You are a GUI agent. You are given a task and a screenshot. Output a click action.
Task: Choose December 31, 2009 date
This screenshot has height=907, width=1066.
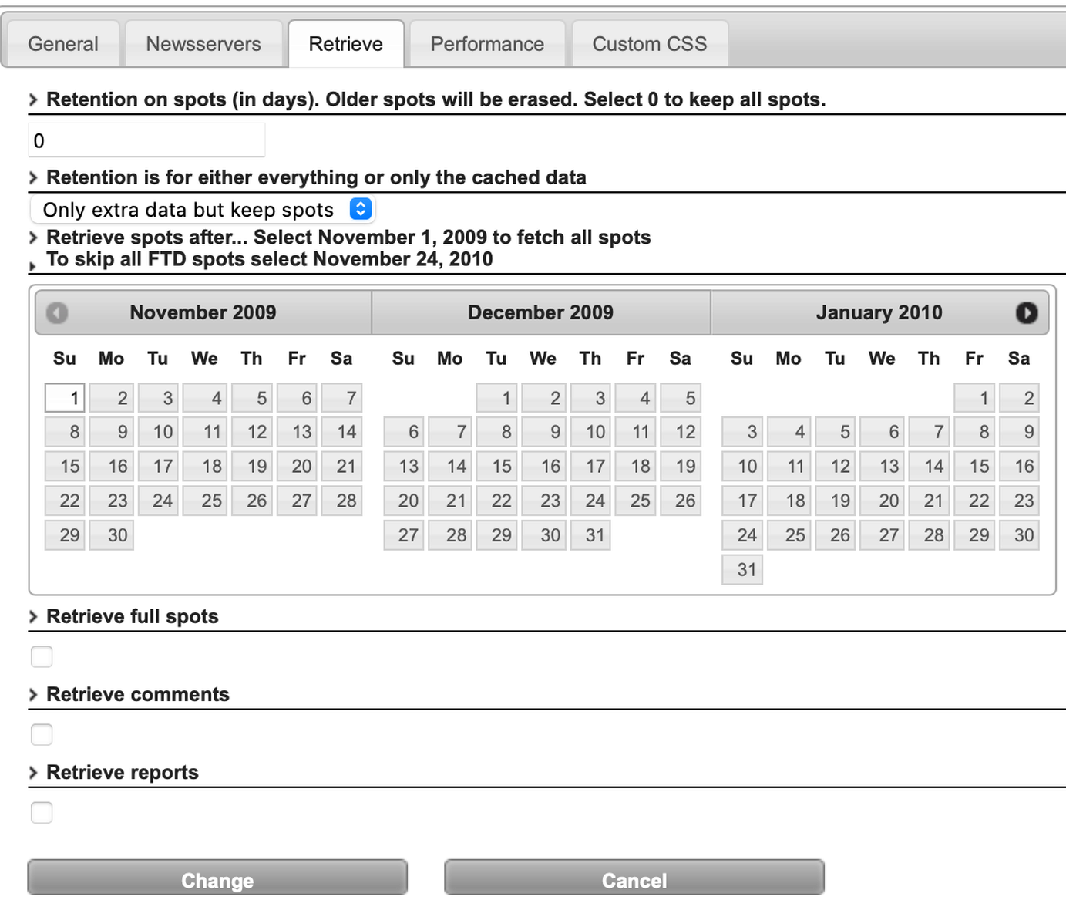tap(590, 535)
